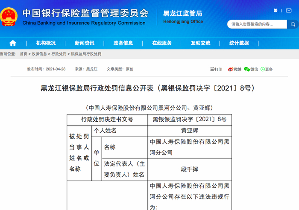Image resolution: width=299 pixels, height=210 pixels.
Task: Click the search input field
Action: pos(257,24)
